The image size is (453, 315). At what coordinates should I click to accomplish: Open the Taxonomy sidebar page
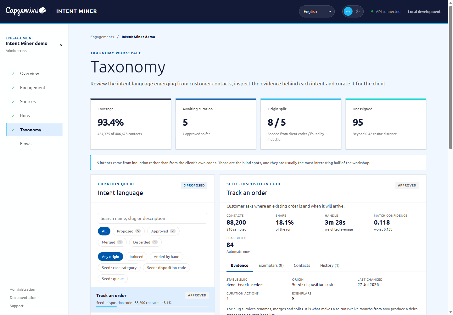pyautogui.click(x=34, y=130)
